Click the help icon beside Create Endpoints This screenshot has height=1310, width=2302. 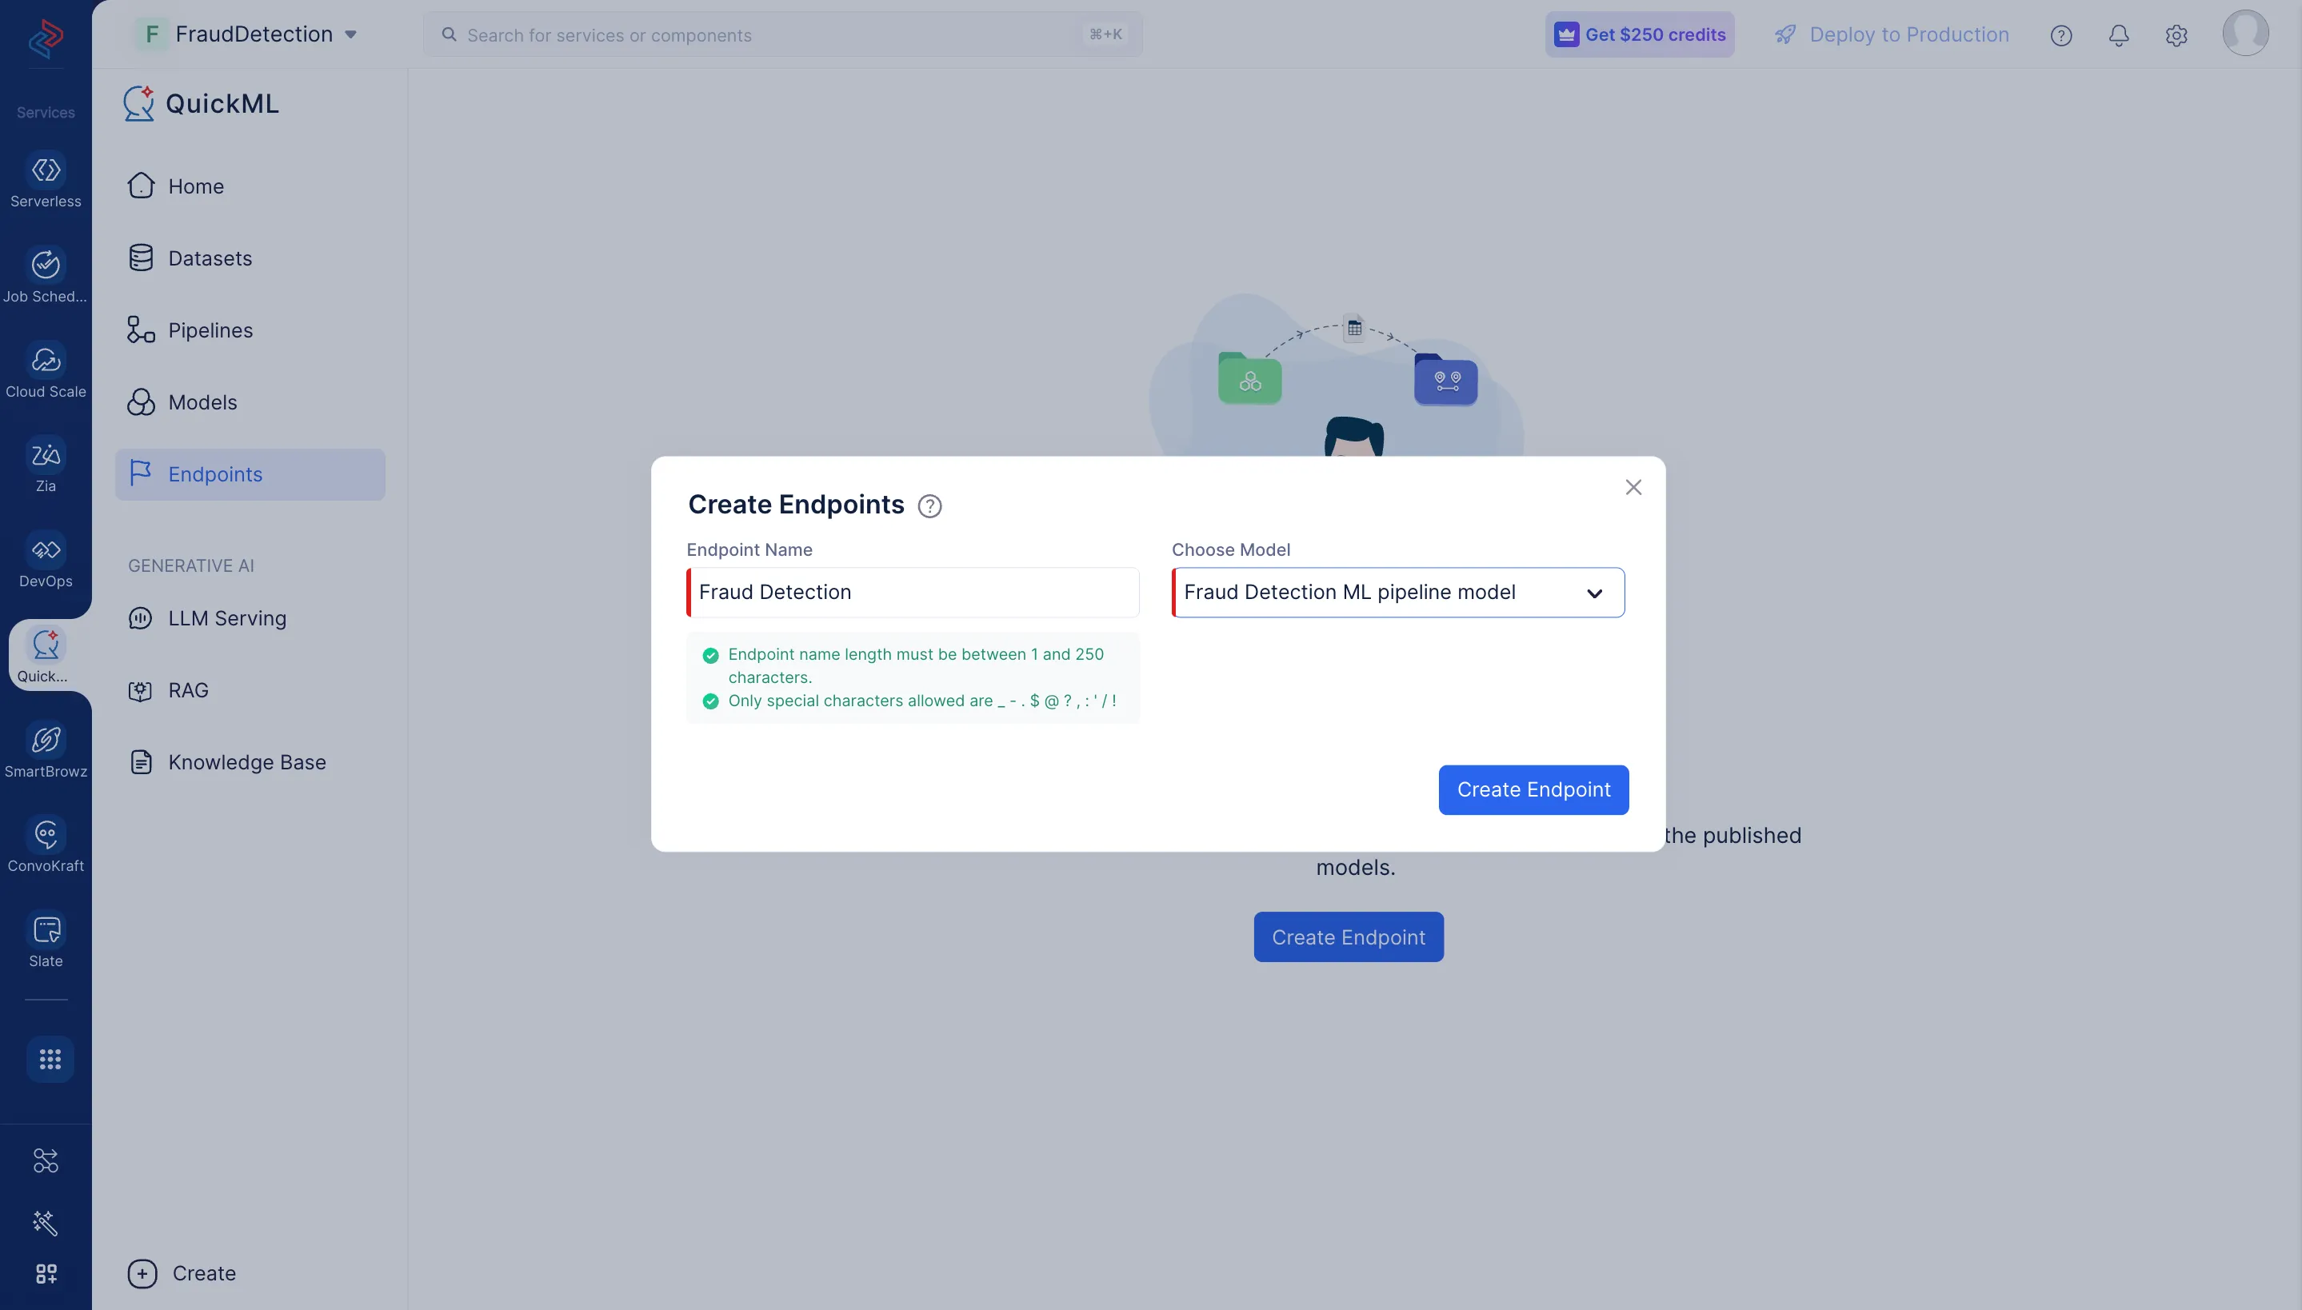click(x=929, y=506)
